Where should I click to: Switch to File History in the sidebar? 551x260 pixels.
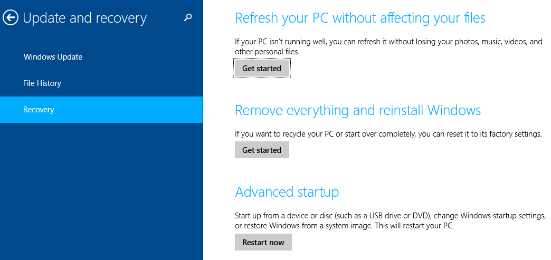click(x=42, y=83)
